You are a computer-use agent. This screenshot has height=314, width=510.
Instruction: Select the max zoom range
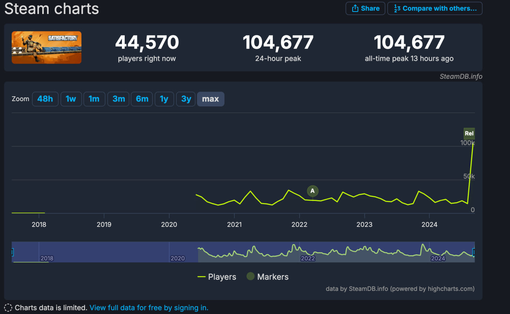pos(210,99)
